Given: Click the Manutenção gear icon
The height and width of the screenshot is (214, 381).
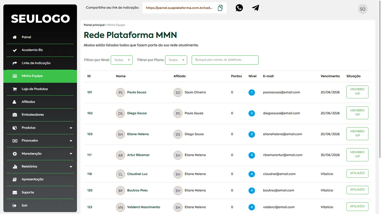Looking at the screenshot, I should pos(15,154).
